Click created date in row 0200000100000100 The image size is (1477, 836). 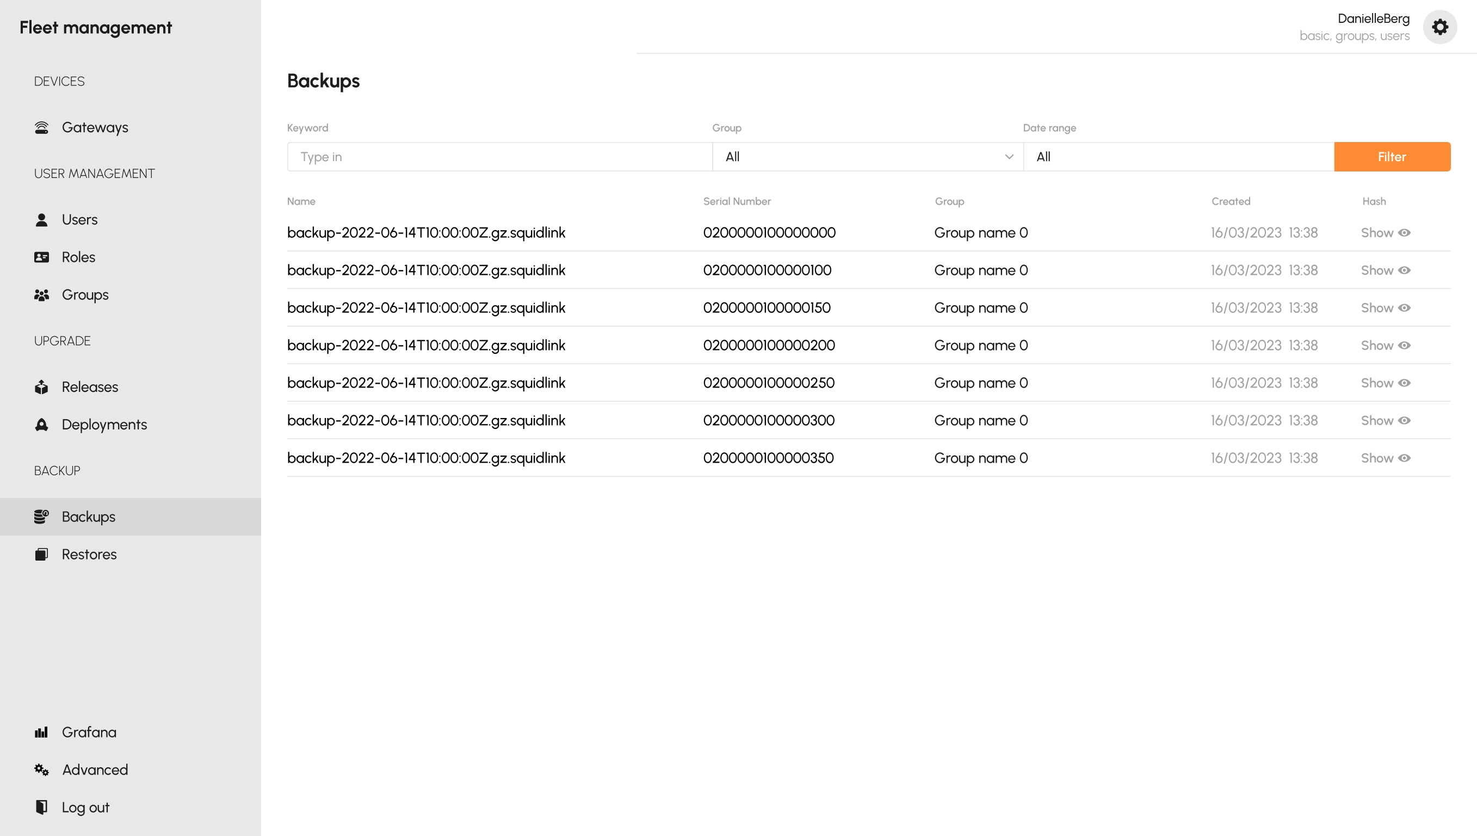pyautogui.click(x=1264, y=271)
